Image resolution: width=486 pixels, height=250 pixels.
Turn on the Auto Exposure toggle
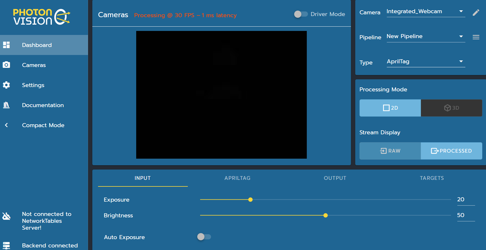[204, 237]
